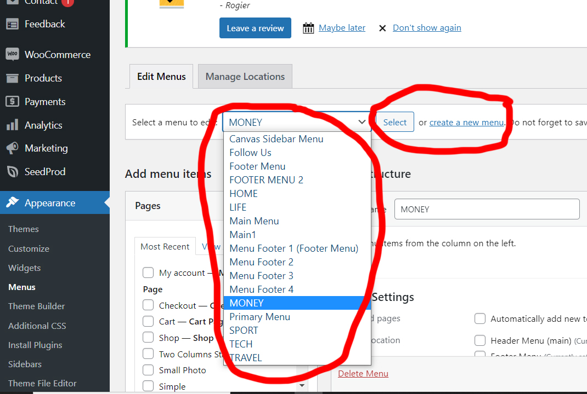Click the create a new menu link
This screenshot has height=394, width=587.
466,123
